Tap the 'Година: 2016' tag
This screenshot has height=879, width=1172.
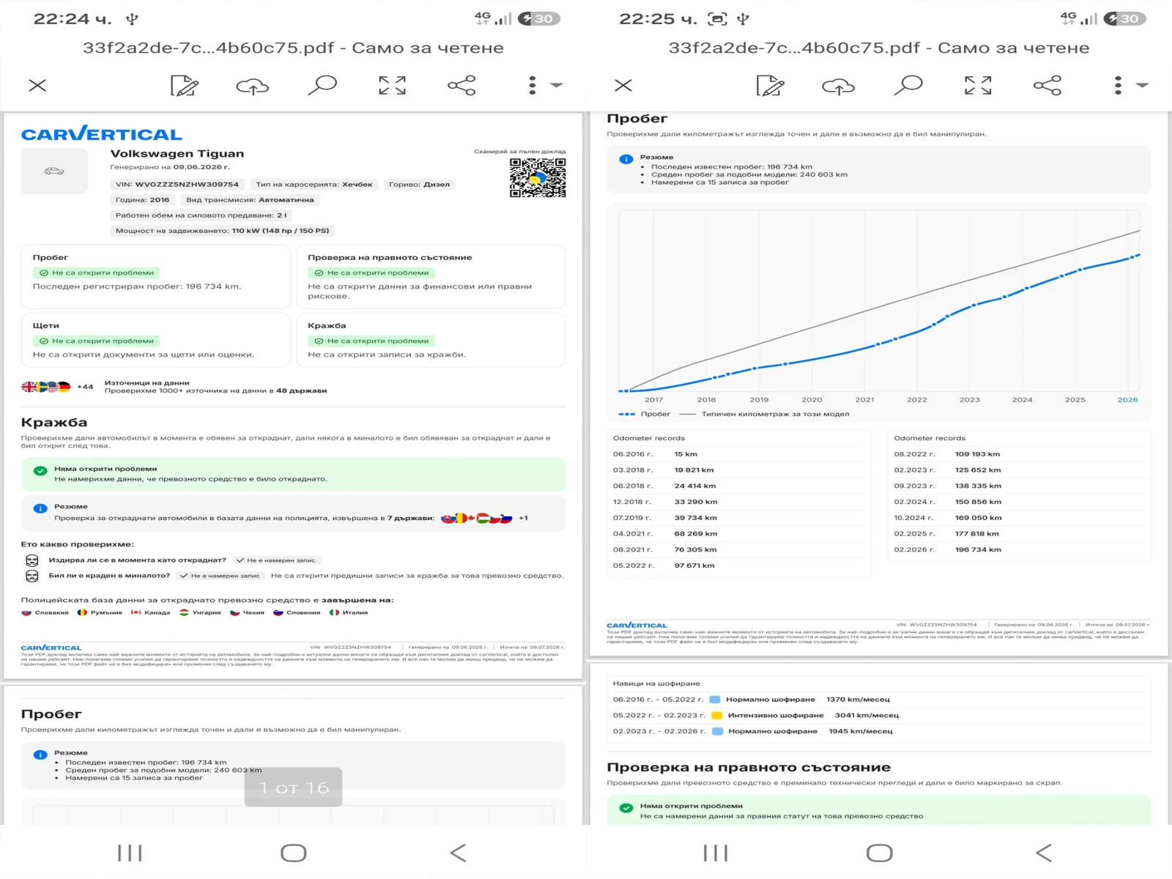(x=142, y=199)
